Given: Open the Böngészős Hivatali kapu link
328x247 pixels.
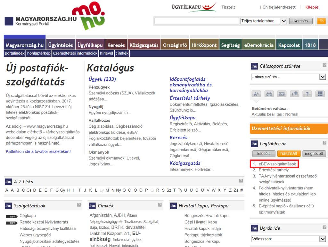Looking at the screenshot, I should tap(207, 216).
